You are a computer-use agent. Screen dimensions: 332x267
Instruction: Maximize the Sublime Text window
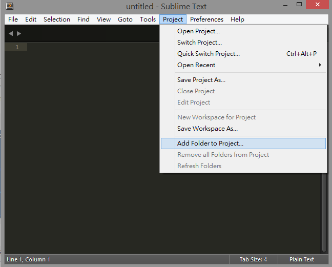coord(299,5)
